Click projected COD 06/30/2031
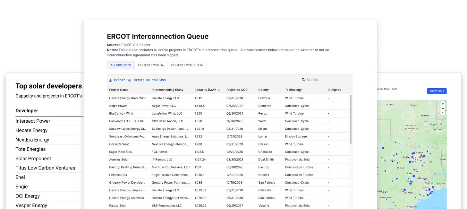The width and height of the screenshot is (467, 209). tap(235, 114)
